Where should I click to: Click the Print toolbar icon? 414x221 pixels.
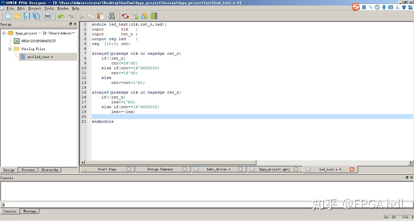(48, 16)
